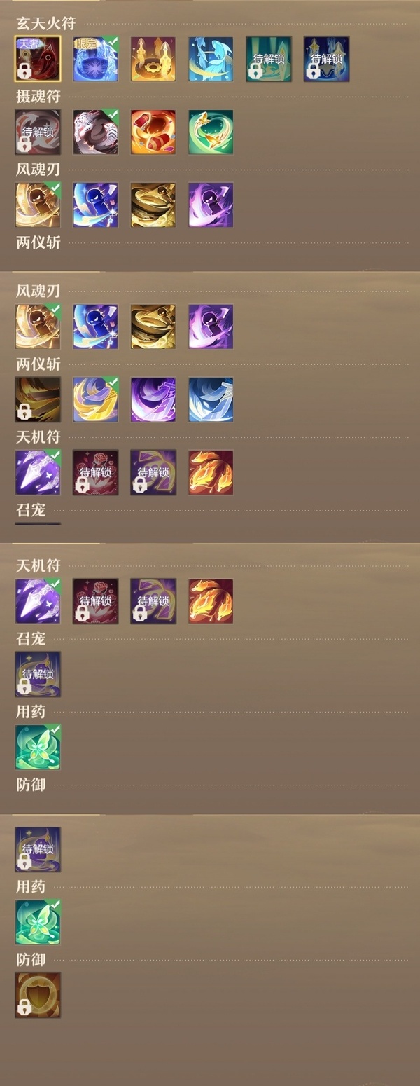Screen dimensions: 420x1086
Task: Tap 召宠 待解锁 skin directly beneath the 天机符 icons
Action: point(38,674)
